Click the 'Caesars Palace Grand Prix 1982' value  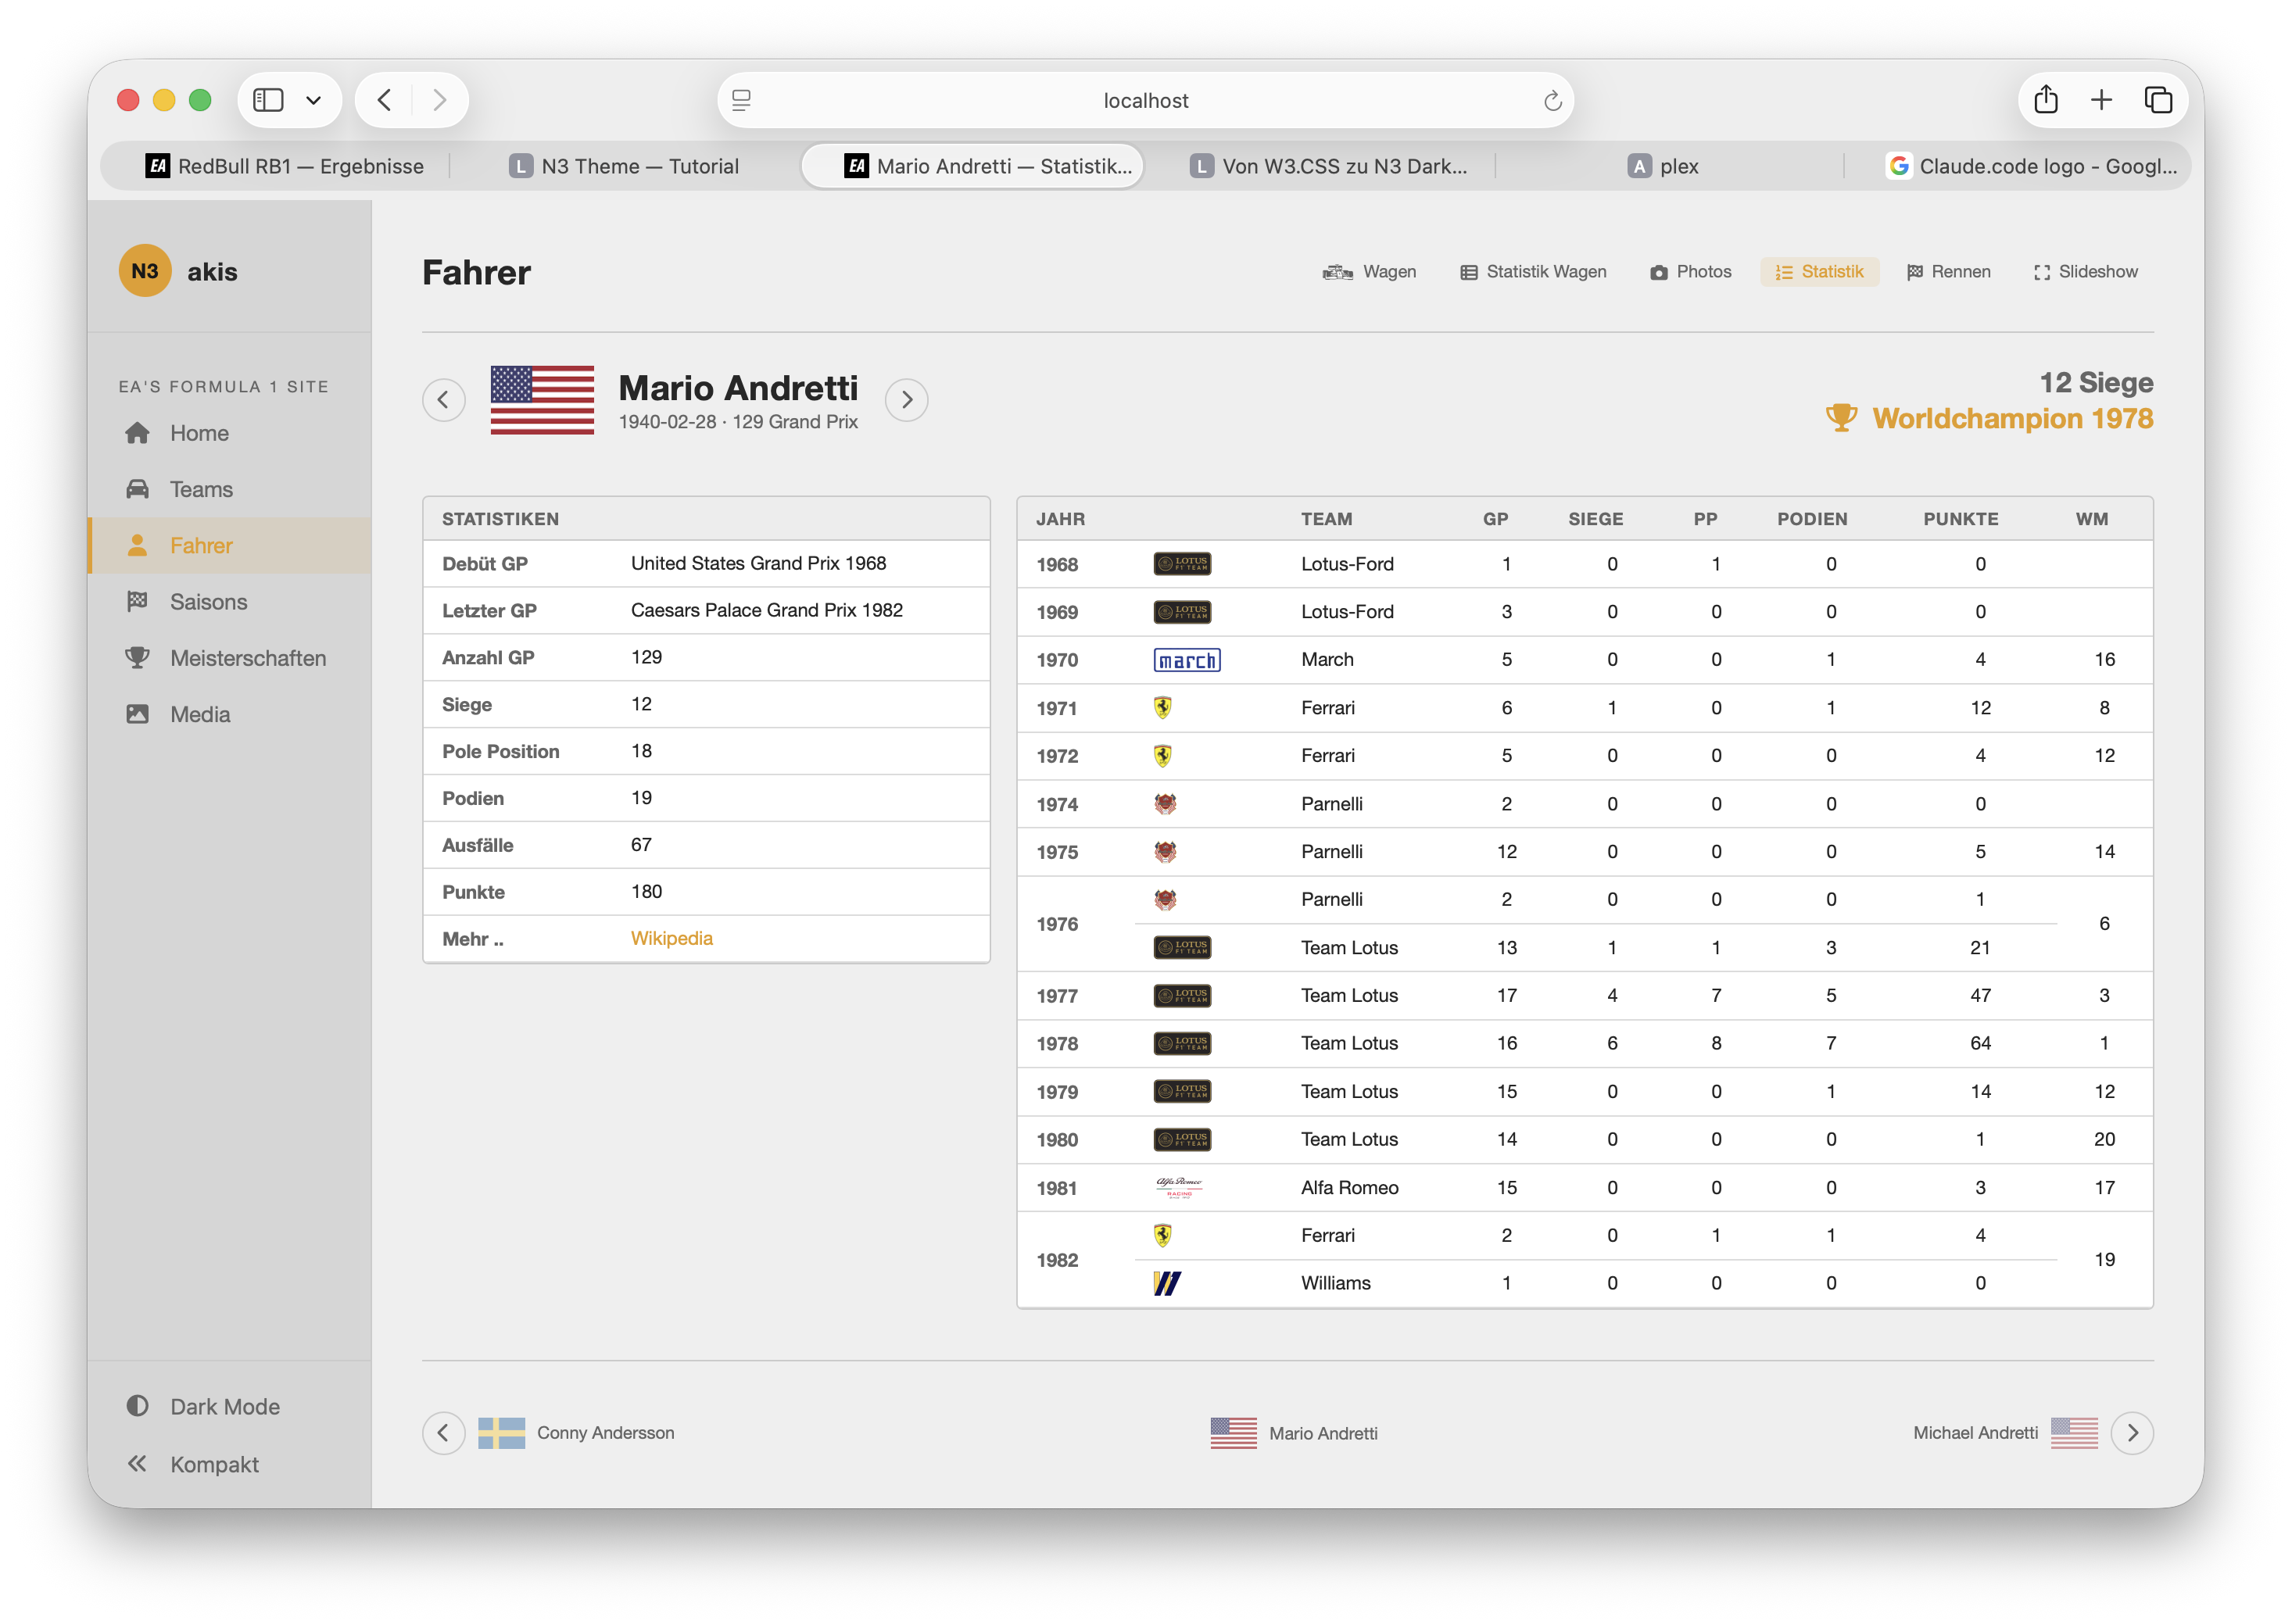point(767,610)
